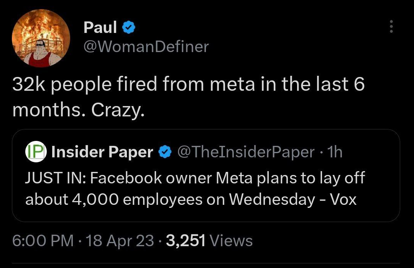Click the @WomanDefiner handle
The height and width of the screenshot is (268, 414).
tap(146, 47)
